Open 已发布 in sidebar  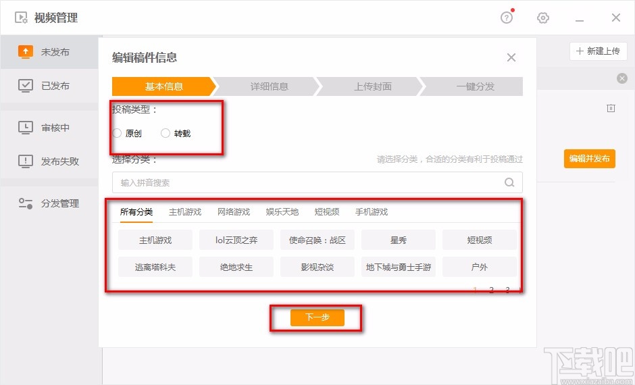(49, 85)
